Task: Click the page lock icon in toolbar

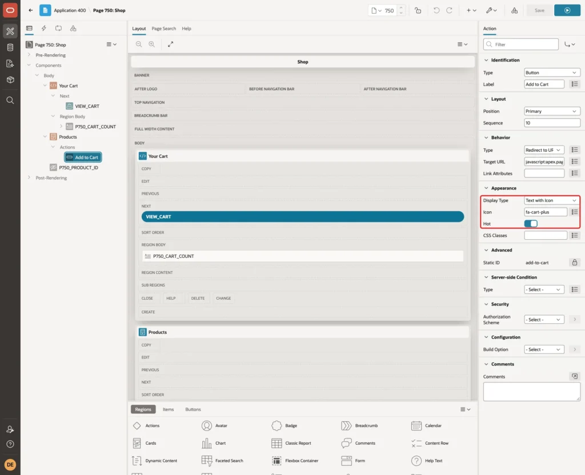Action: pos(418,10)
